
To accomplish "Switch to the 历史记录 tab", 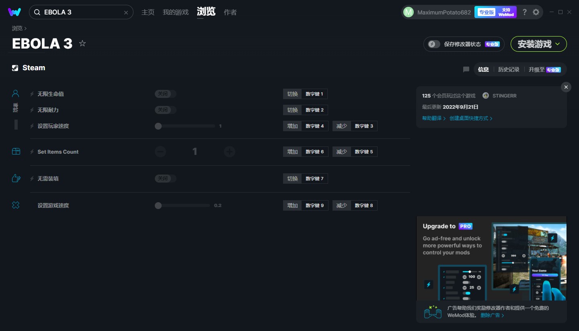I will coord(509,69).
